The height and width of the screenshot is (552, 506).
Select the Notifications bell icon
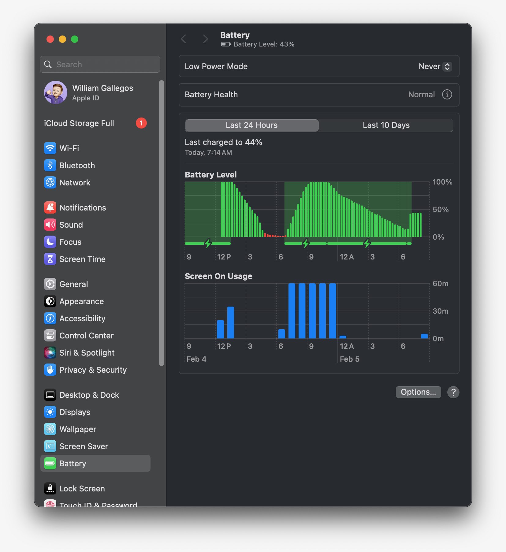(50, 208)
